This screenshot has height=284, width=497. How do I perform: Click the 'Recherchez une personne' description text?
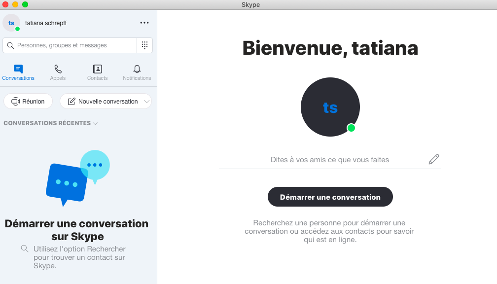tap(329, 231)
